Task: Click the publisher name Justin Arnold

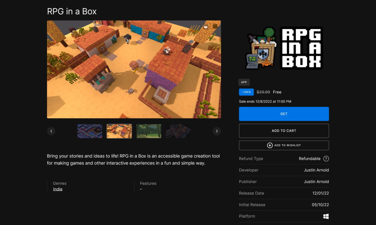Action: click(x=316, y=182)
